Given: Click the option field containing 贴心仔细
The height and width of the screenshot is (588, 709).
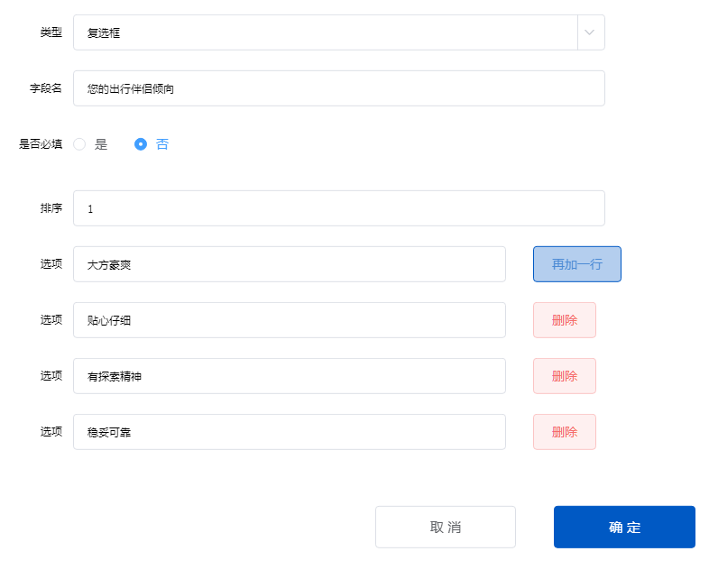Looking at the screenshot, I should coord(289,320).
